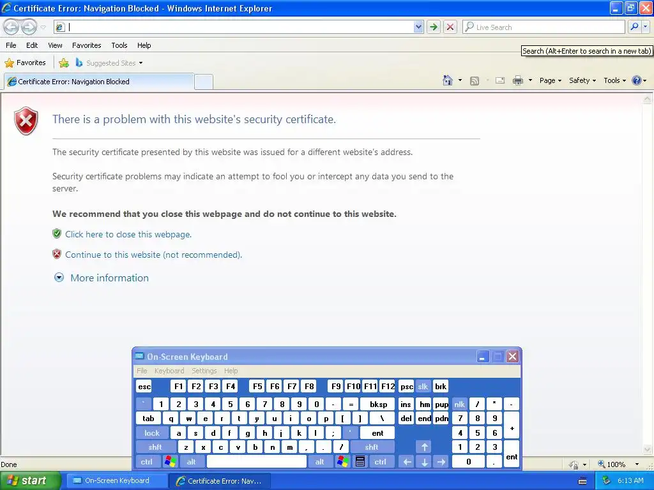Screen dimensions: 654x490
Task: Click the blue Help question mark icon
Action: point(637,80)
